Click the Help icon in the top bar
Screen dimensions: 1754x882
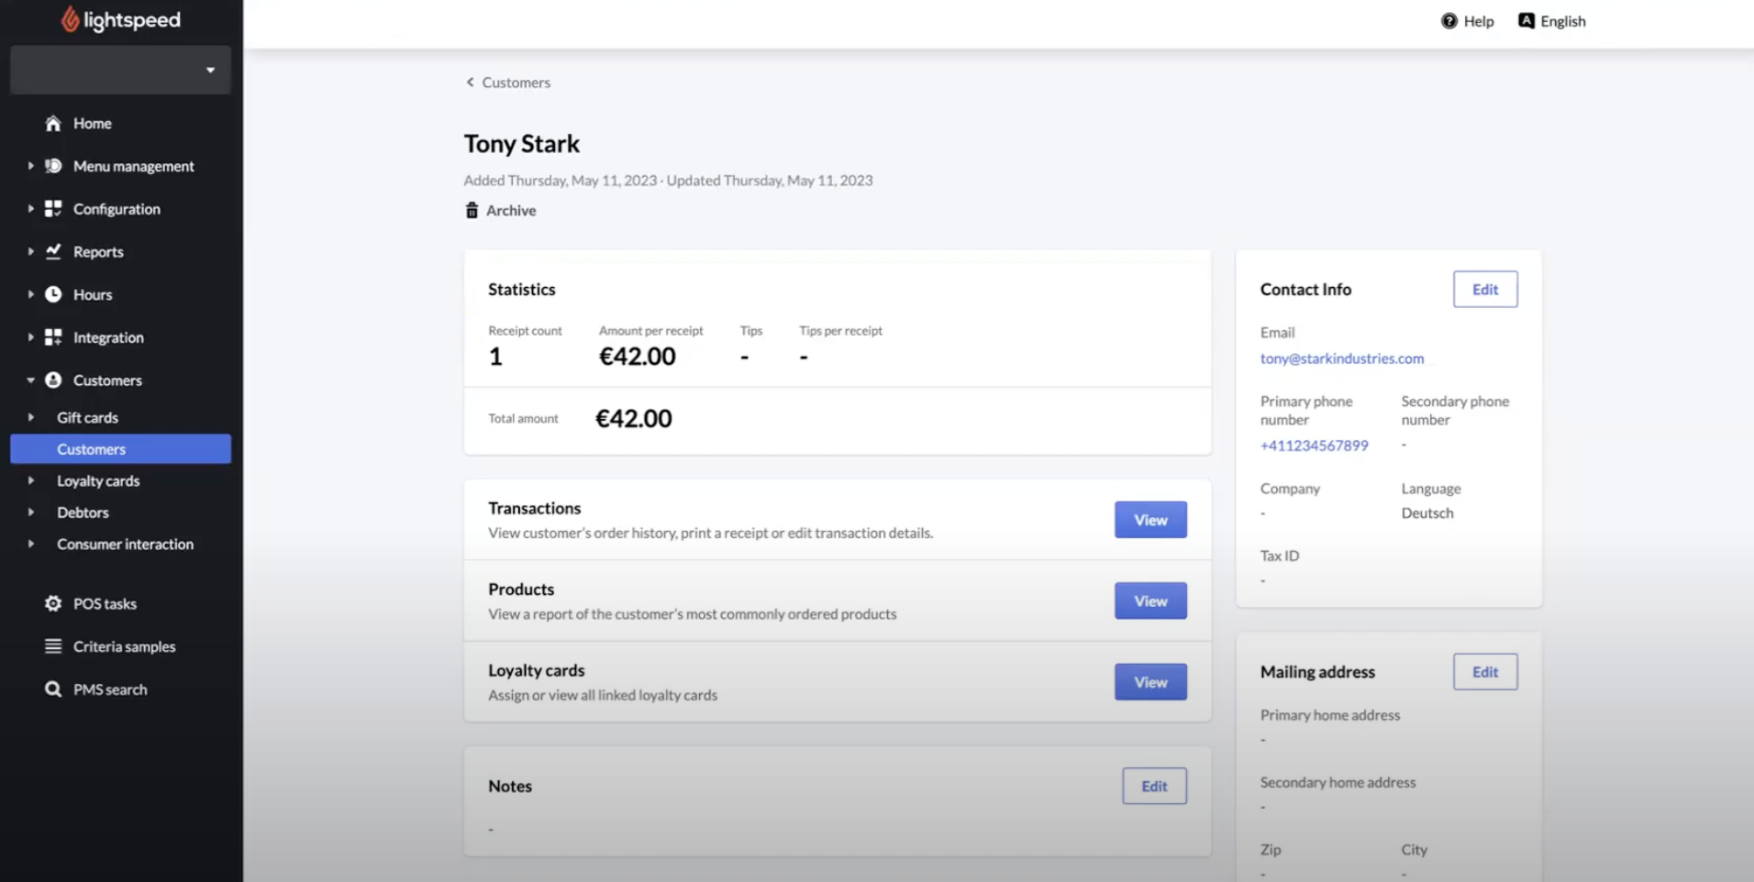[x=1449, y=20]
